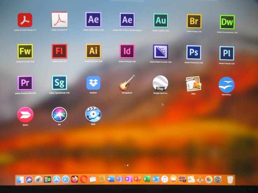Open the App Store from the Dock
The image size is (258, 193).
pos(56,179)
